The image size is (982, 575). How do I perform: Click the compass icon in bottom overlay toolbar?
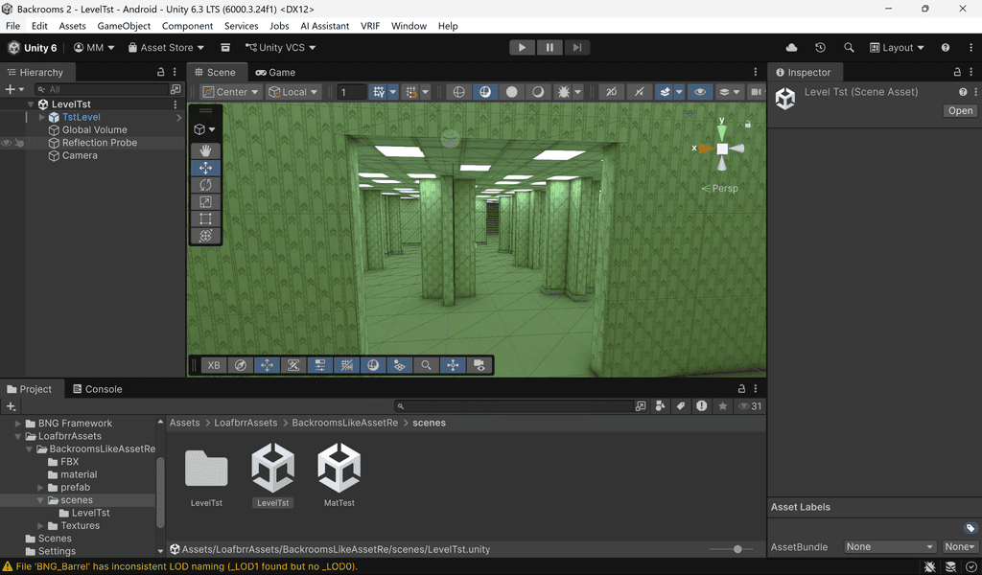click(x=241, y=365)
